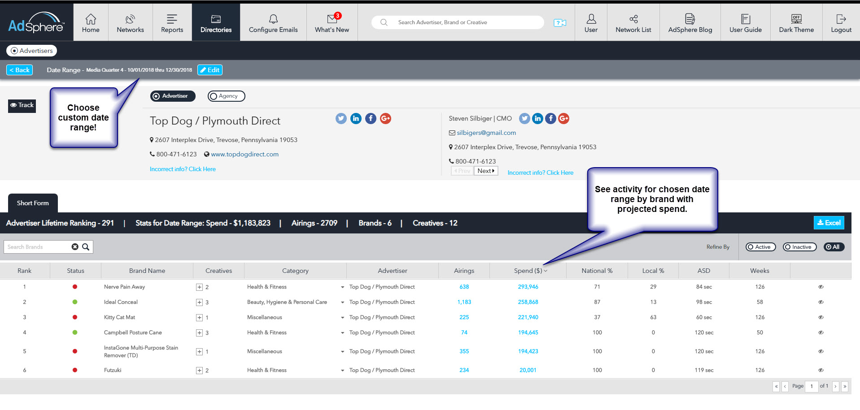
Task: Click the Back button
Action: click(19, 70)
